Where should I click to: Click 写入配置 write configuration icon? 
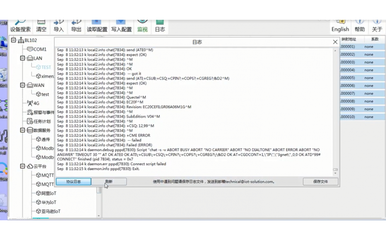point(121,25)
